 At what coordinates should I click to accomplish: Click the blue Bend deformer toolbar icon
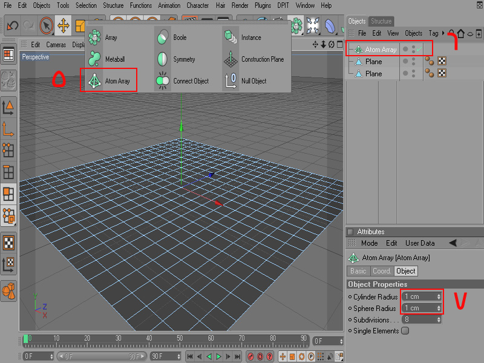(x=330, y=25)
